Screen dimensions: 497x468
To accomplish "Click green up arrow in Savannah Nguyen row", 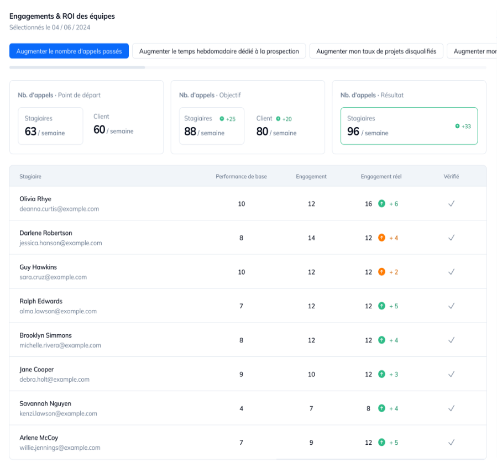I will (x=381, y=408).
